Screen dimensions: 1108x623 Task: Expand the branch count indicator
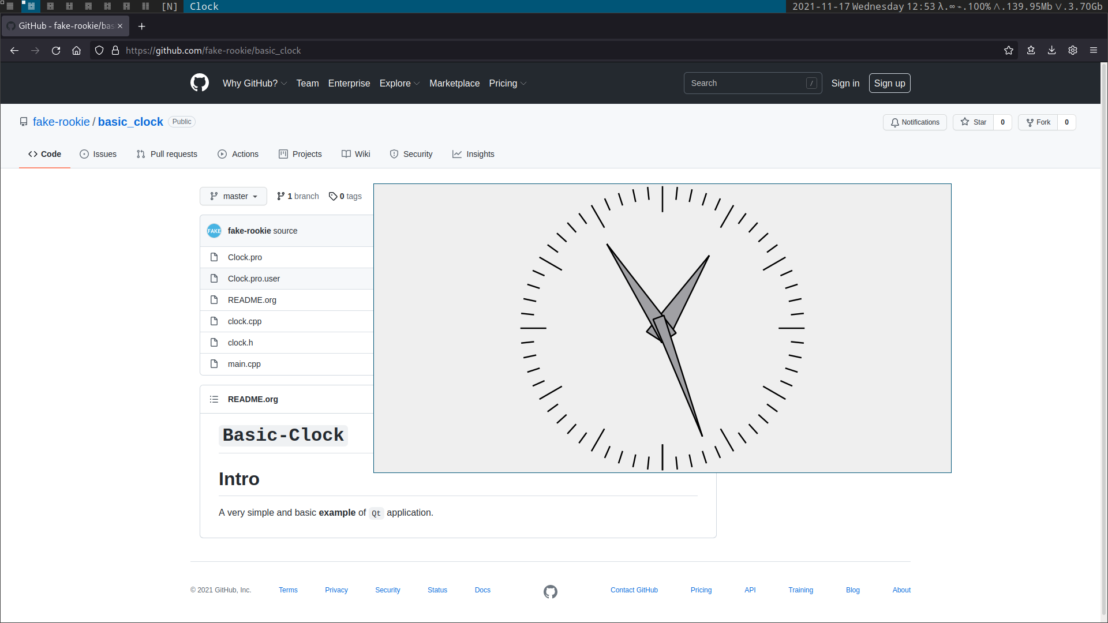click(x=297, y=196)
